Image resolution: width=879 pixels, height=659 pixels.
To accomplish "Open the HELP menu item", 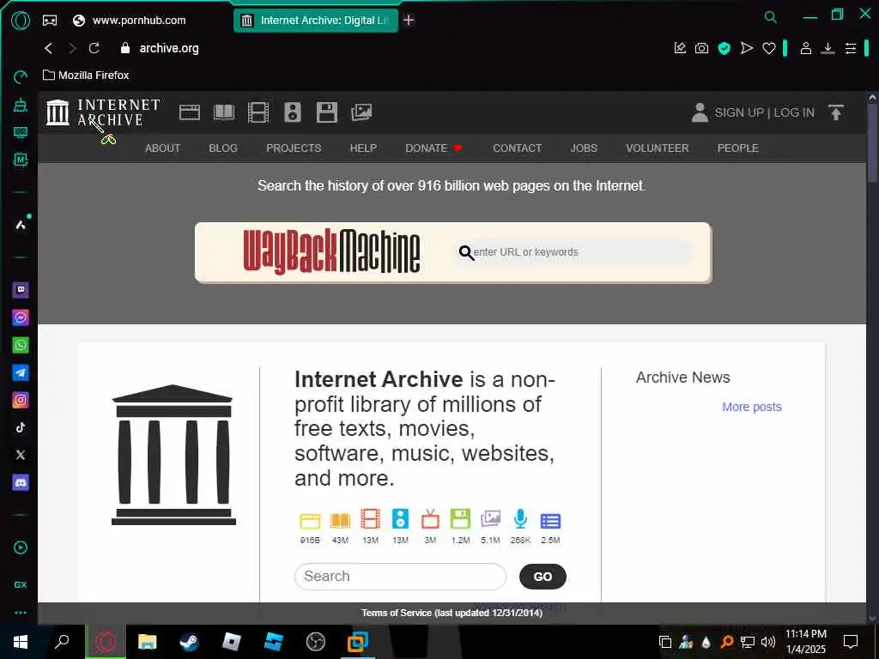I will [363, 148].
